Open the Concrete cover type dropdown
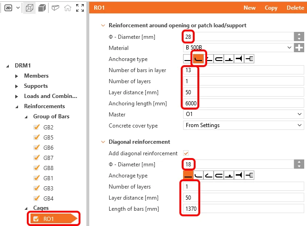307x226 pixels. 243,125
